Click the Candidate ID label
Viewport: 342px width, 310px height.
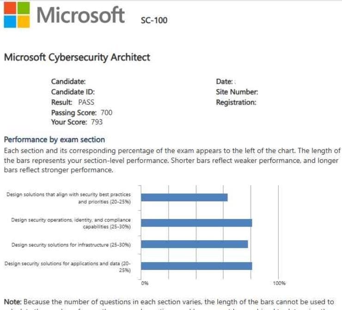(x=73, y=92)
